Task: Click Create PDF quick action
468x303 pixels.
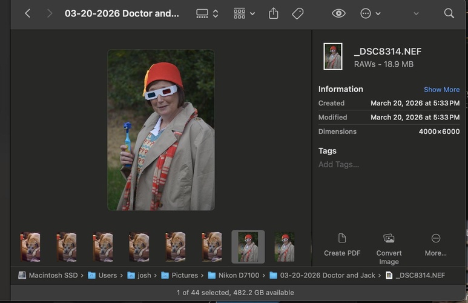Action: (342, 245)
